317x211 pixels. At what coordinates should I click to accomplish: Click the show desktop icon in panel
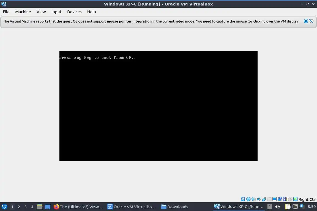tap(48, 207)
